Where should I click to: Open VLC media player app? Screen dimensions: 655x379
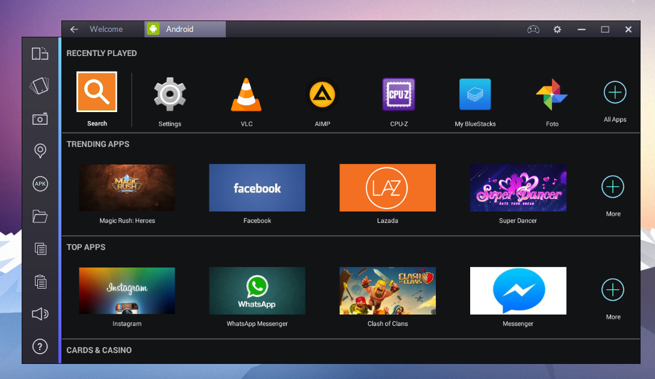(246, 95)
